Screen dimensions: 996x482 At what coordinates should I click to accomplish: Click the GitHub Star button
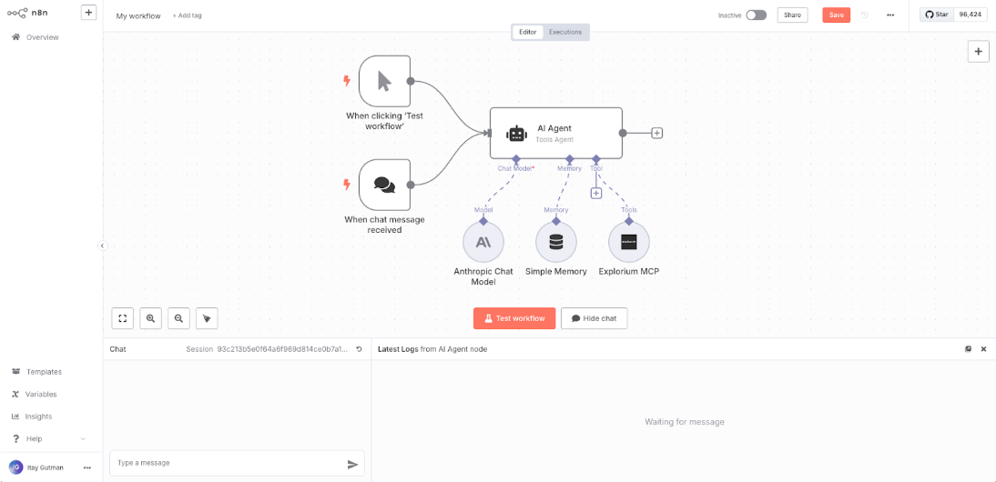pyautogui.click(x=937, y=14)
